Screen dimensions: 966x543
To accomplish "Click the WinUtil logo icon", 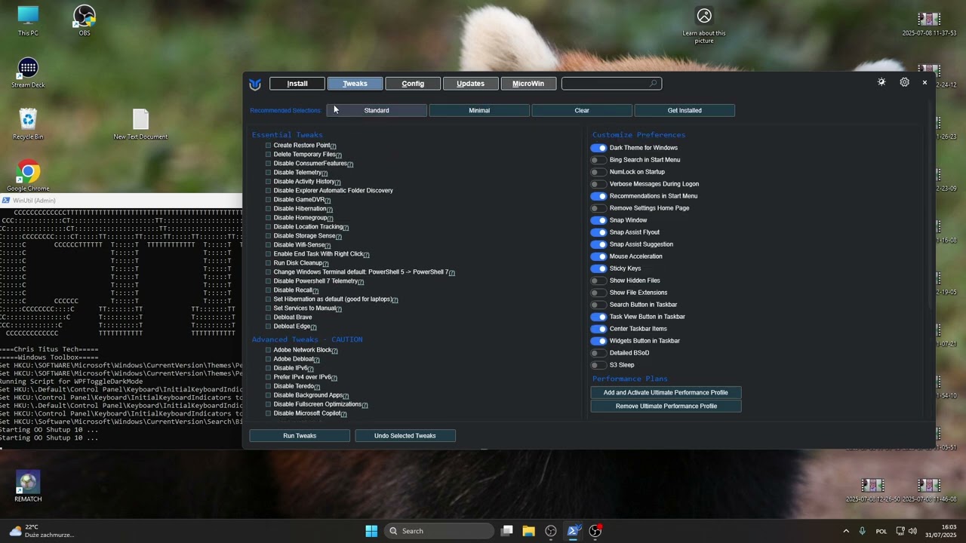I will tap(255, 84).
